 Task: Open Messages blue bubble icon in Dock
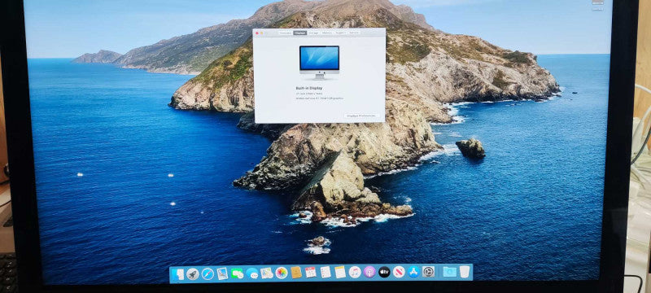point(252,273)
